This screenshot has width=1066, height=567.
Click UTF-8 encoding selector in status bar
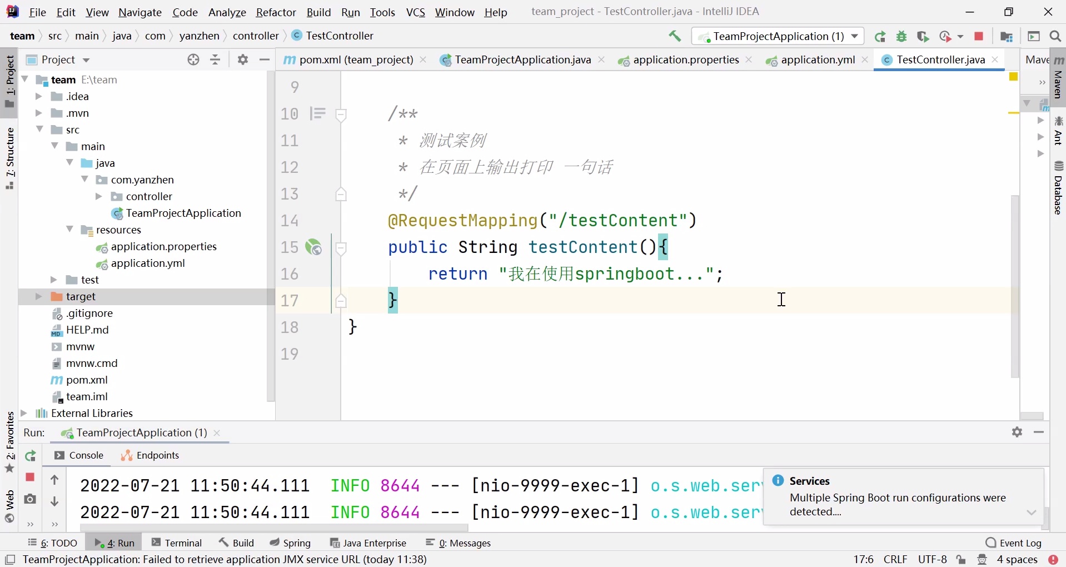click(x=932, y=559)
